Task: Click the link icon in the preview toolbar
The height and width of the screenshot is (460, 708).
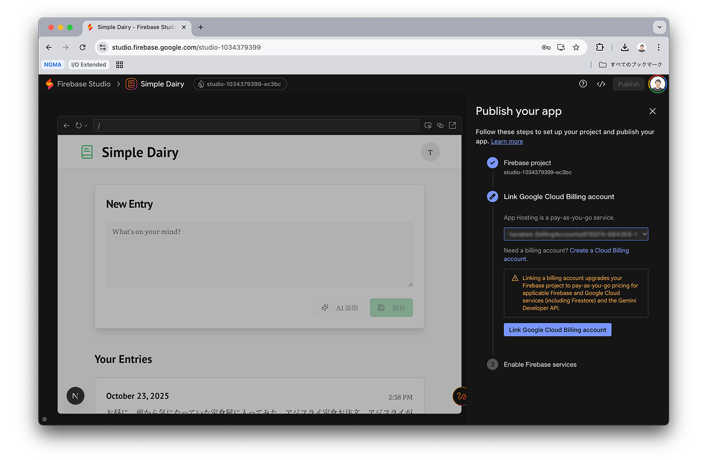Action: [440, 125]
